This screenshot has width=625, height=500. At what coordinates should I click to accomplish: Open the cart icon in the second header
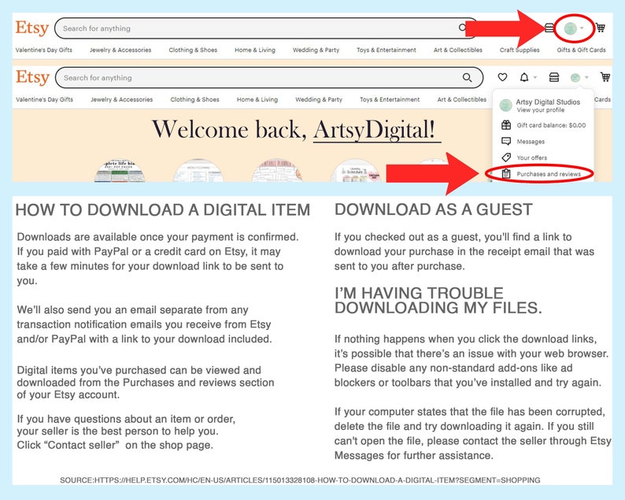click(x=605, y=77)
